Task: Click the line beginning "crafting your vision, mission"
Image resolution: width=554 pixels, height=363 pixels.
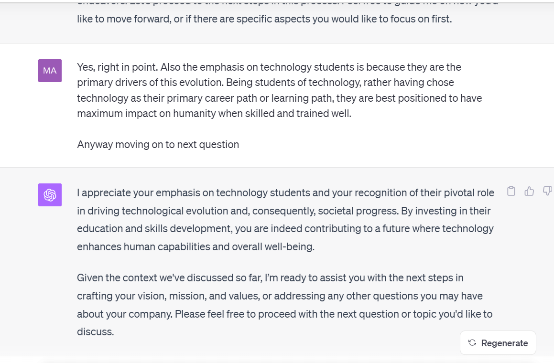Action: [x=280, y=296]
